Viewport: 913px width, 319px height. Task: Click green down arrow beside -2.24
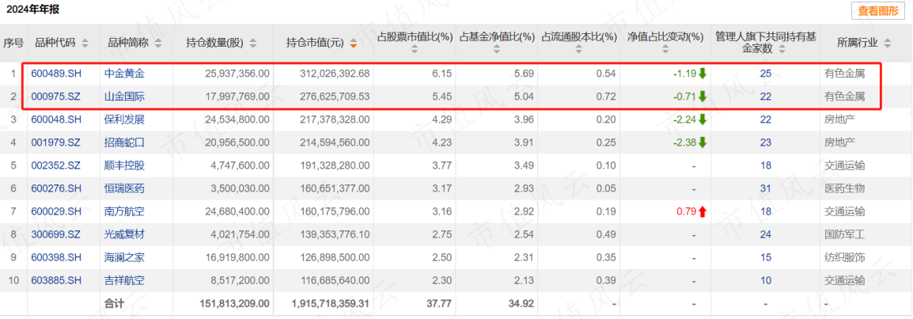point(703,120)
